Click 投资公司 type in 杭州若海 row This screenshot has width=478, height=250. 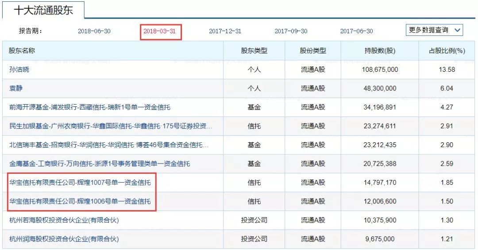[x=254, y=220]
